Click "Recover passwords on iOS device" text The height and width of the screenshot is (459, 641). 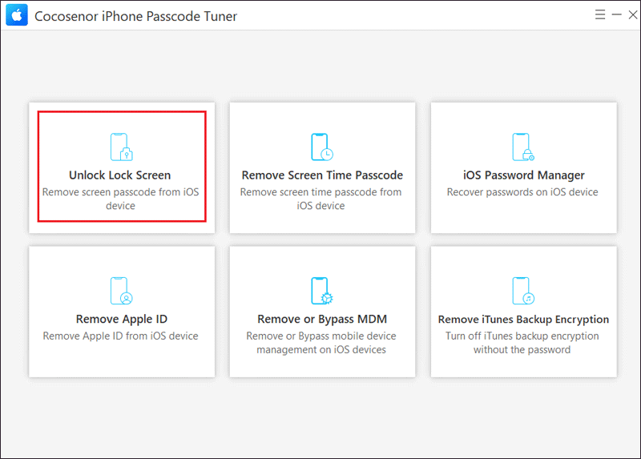522,192
